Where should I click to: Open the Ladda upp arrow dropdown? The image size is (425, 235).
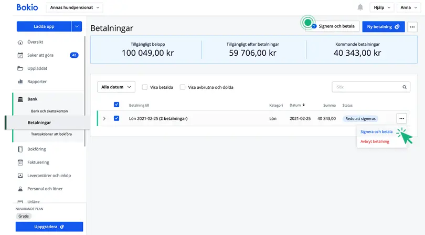(77, 26)
